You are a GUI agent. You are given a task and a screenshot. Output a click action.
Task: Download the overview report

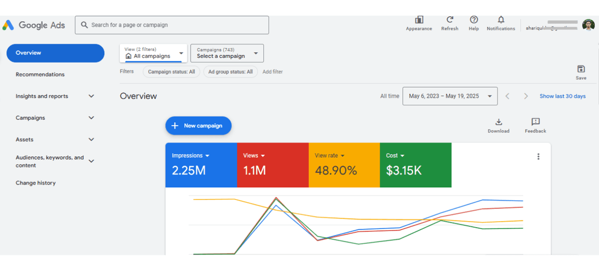[x=498, y=122]
